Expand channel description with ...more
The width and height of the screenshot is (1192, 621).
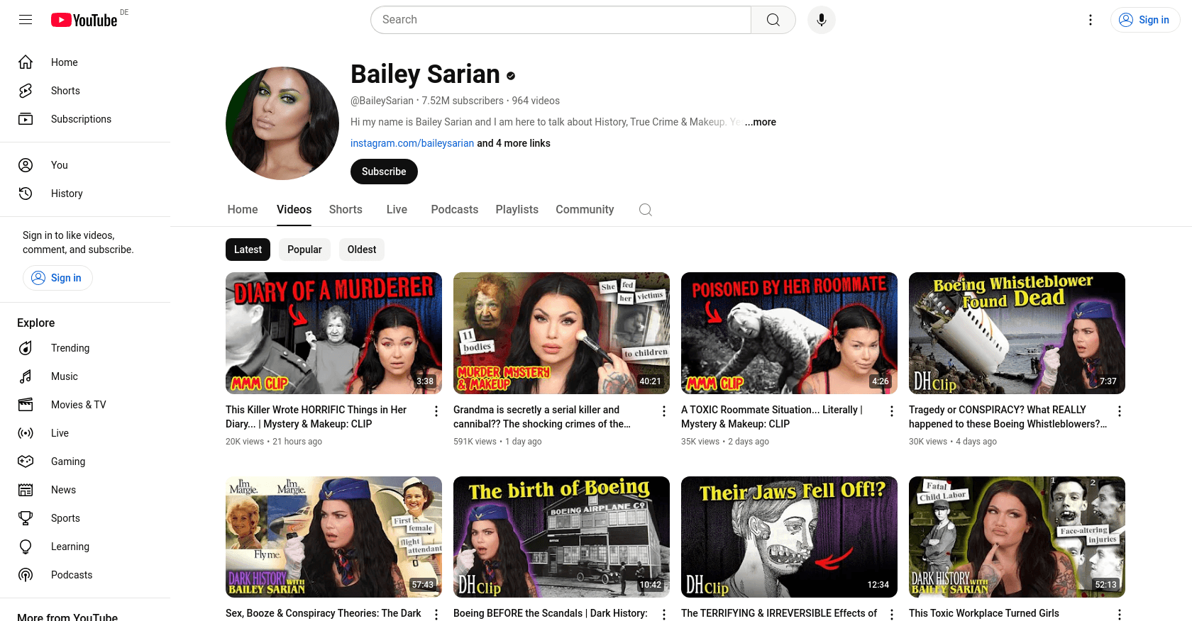pos(760,122)
